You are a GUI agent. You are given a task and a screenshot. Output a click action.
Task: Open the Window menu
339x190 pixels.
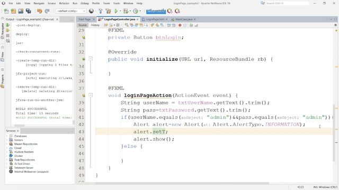tap(128, 3)
